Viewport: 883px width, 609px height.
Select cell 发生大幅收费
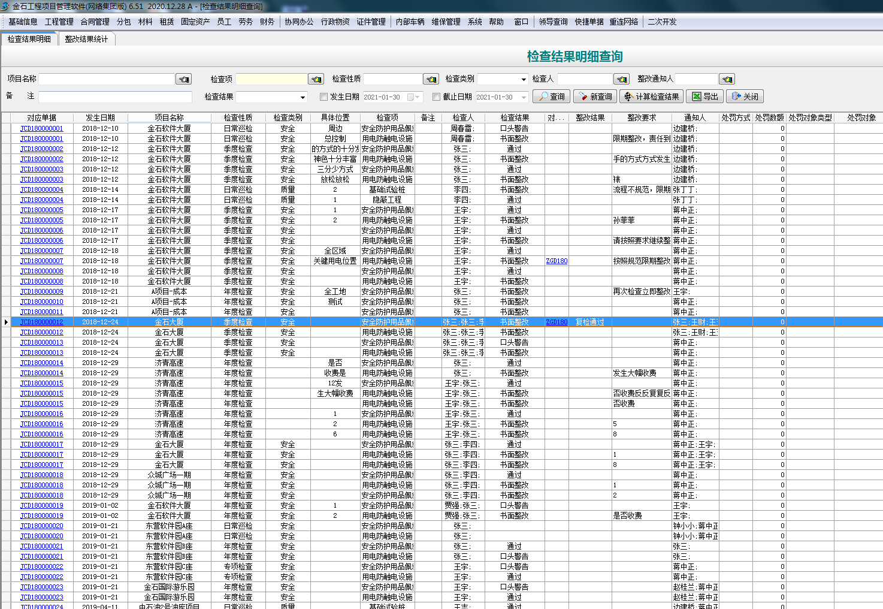(x=642, y=373)
